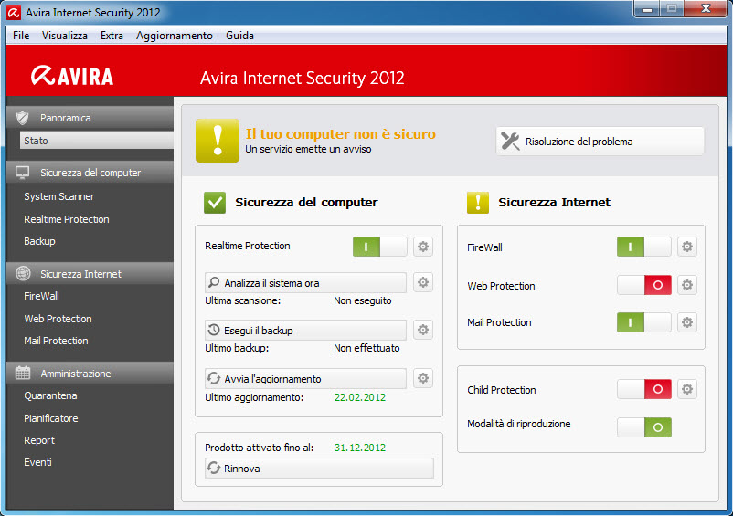Image resolution: width=733 pixels, height=516 pixels.
Task: Click Risoluzione del problema button
Action: 600,141
